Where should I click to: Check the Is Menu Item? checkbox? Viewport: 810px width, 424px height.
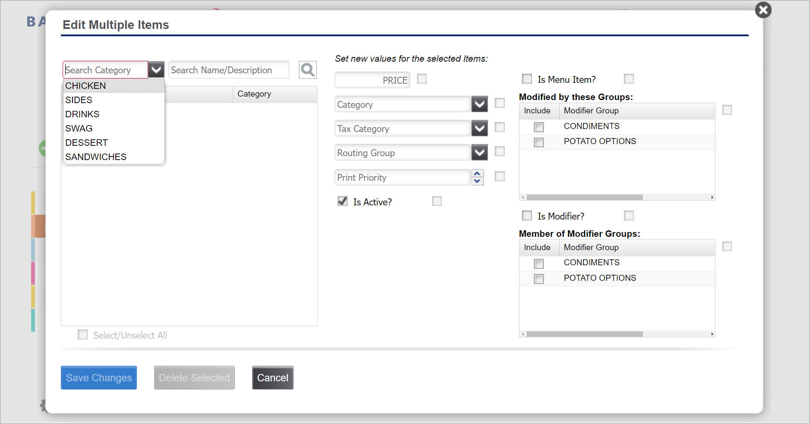[x=527, y=79]
